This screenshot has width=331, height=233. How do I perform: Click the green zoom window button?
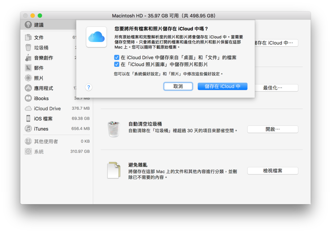(x=40, y=15)
